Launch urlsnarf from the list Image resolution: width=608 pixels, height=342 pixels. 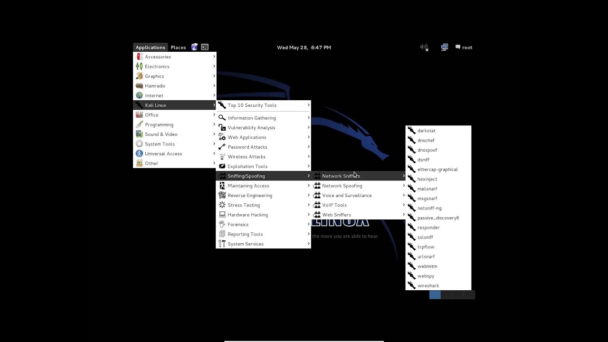[x=438, y=256]
